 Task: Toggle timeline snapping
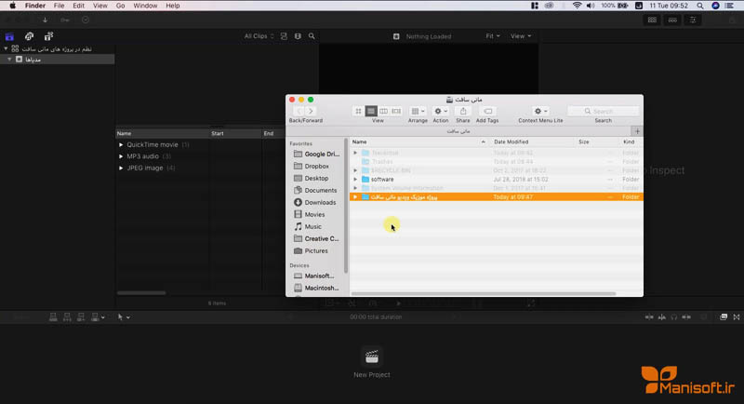pyautogui.click(x=686, y=317)
